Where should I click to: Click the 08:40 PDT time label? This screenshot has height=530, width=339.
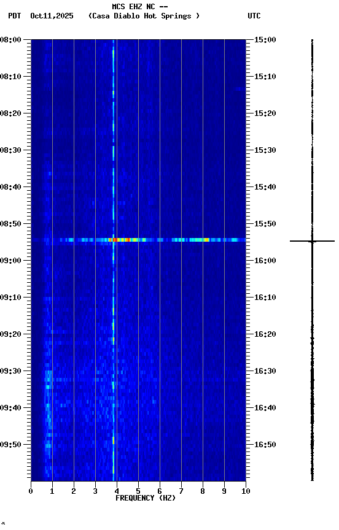[10, 187]
